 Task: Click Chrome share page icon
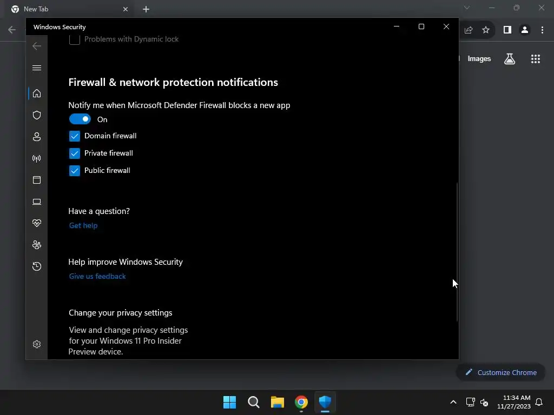click(x=469, y=30)
